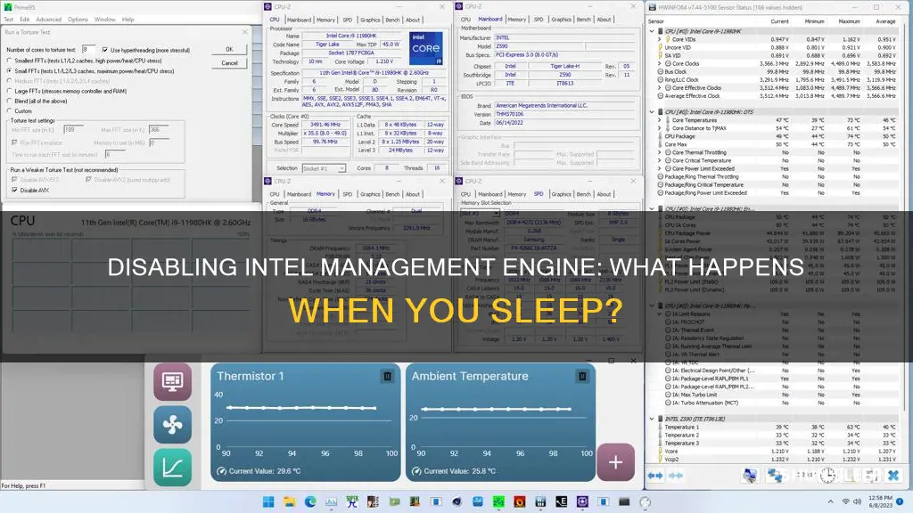This screenshot has height=513, width=913.
Task: Toggle the Run FFTs in-place checkbox
Action: pos(14,142)
